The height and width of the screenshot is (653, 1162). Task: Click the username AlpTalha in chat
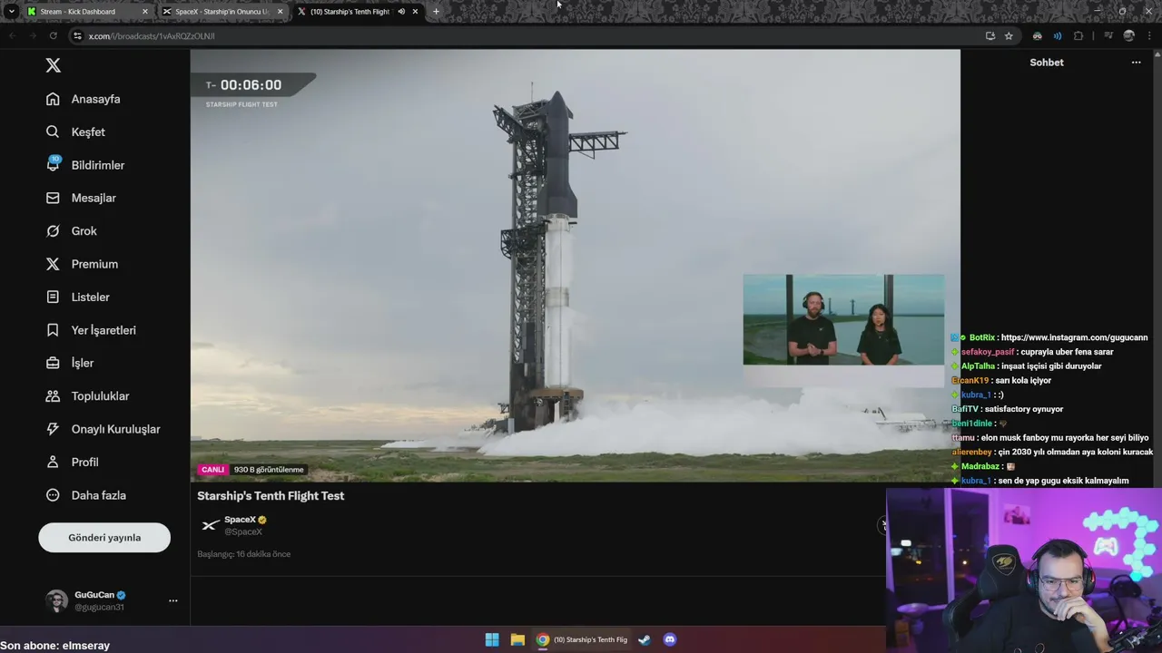point(979,366)
